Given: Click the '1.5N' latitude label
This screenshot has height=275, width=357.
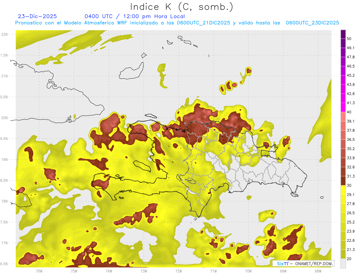Looking at the screenshot, I should (4, 55).
